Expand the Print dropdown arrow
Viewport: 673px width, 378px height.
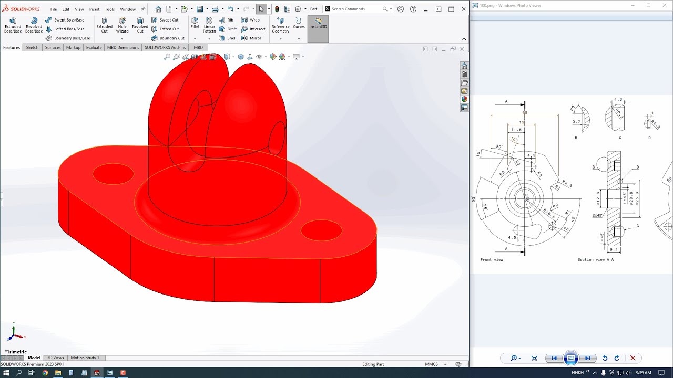222,9
